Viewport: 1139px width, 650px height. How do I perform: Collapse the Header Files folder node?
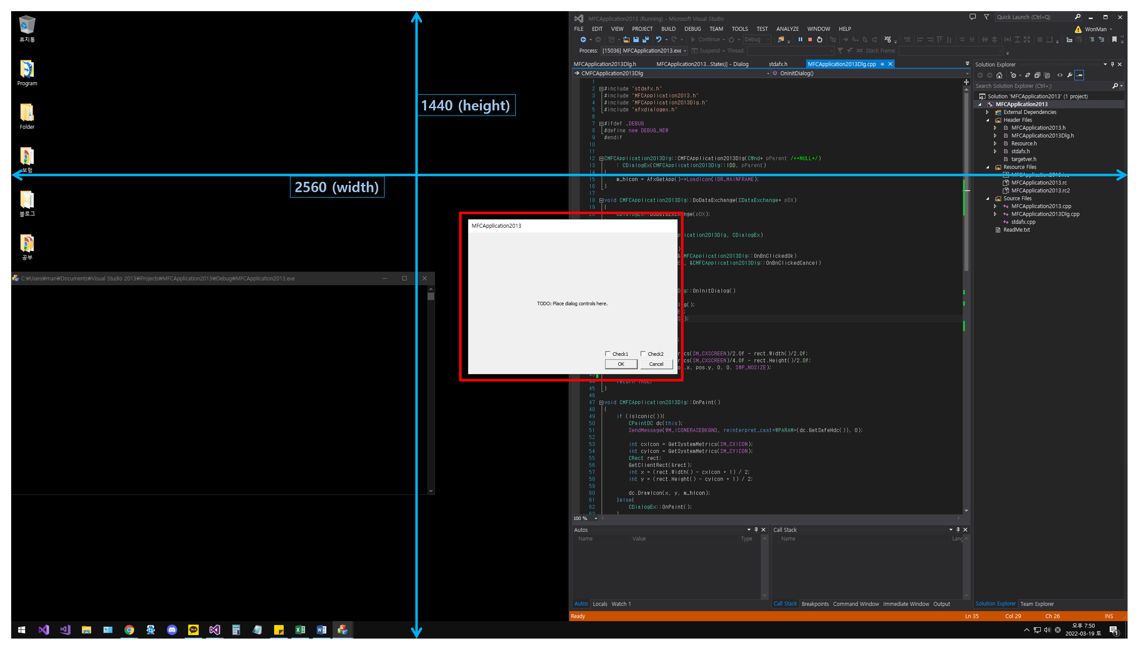tap(987, 120)
